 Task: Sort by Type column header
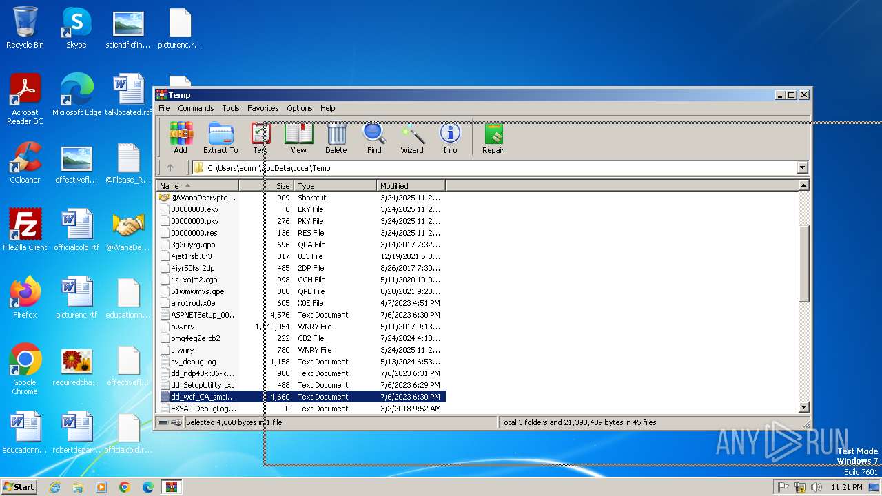(x=336, y=186)
